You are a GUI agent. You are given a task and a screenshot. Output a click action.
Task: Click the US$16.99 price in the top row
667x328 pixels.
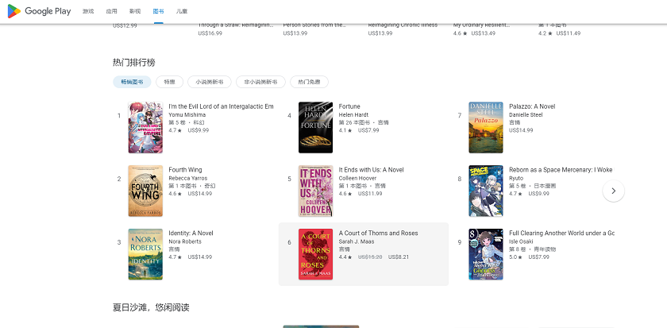click(210, 33)
